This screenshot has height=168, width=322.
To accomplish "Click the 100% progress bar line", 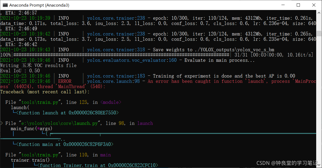I will tap(157, 55).
